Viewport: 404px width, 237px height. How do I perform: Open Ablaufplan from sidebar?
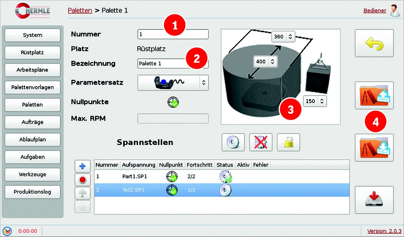(x=32, y=139)
